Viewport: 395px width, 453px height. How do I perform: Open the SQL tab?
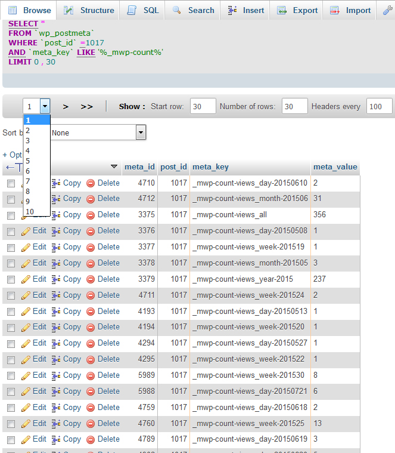click(143, 10)
